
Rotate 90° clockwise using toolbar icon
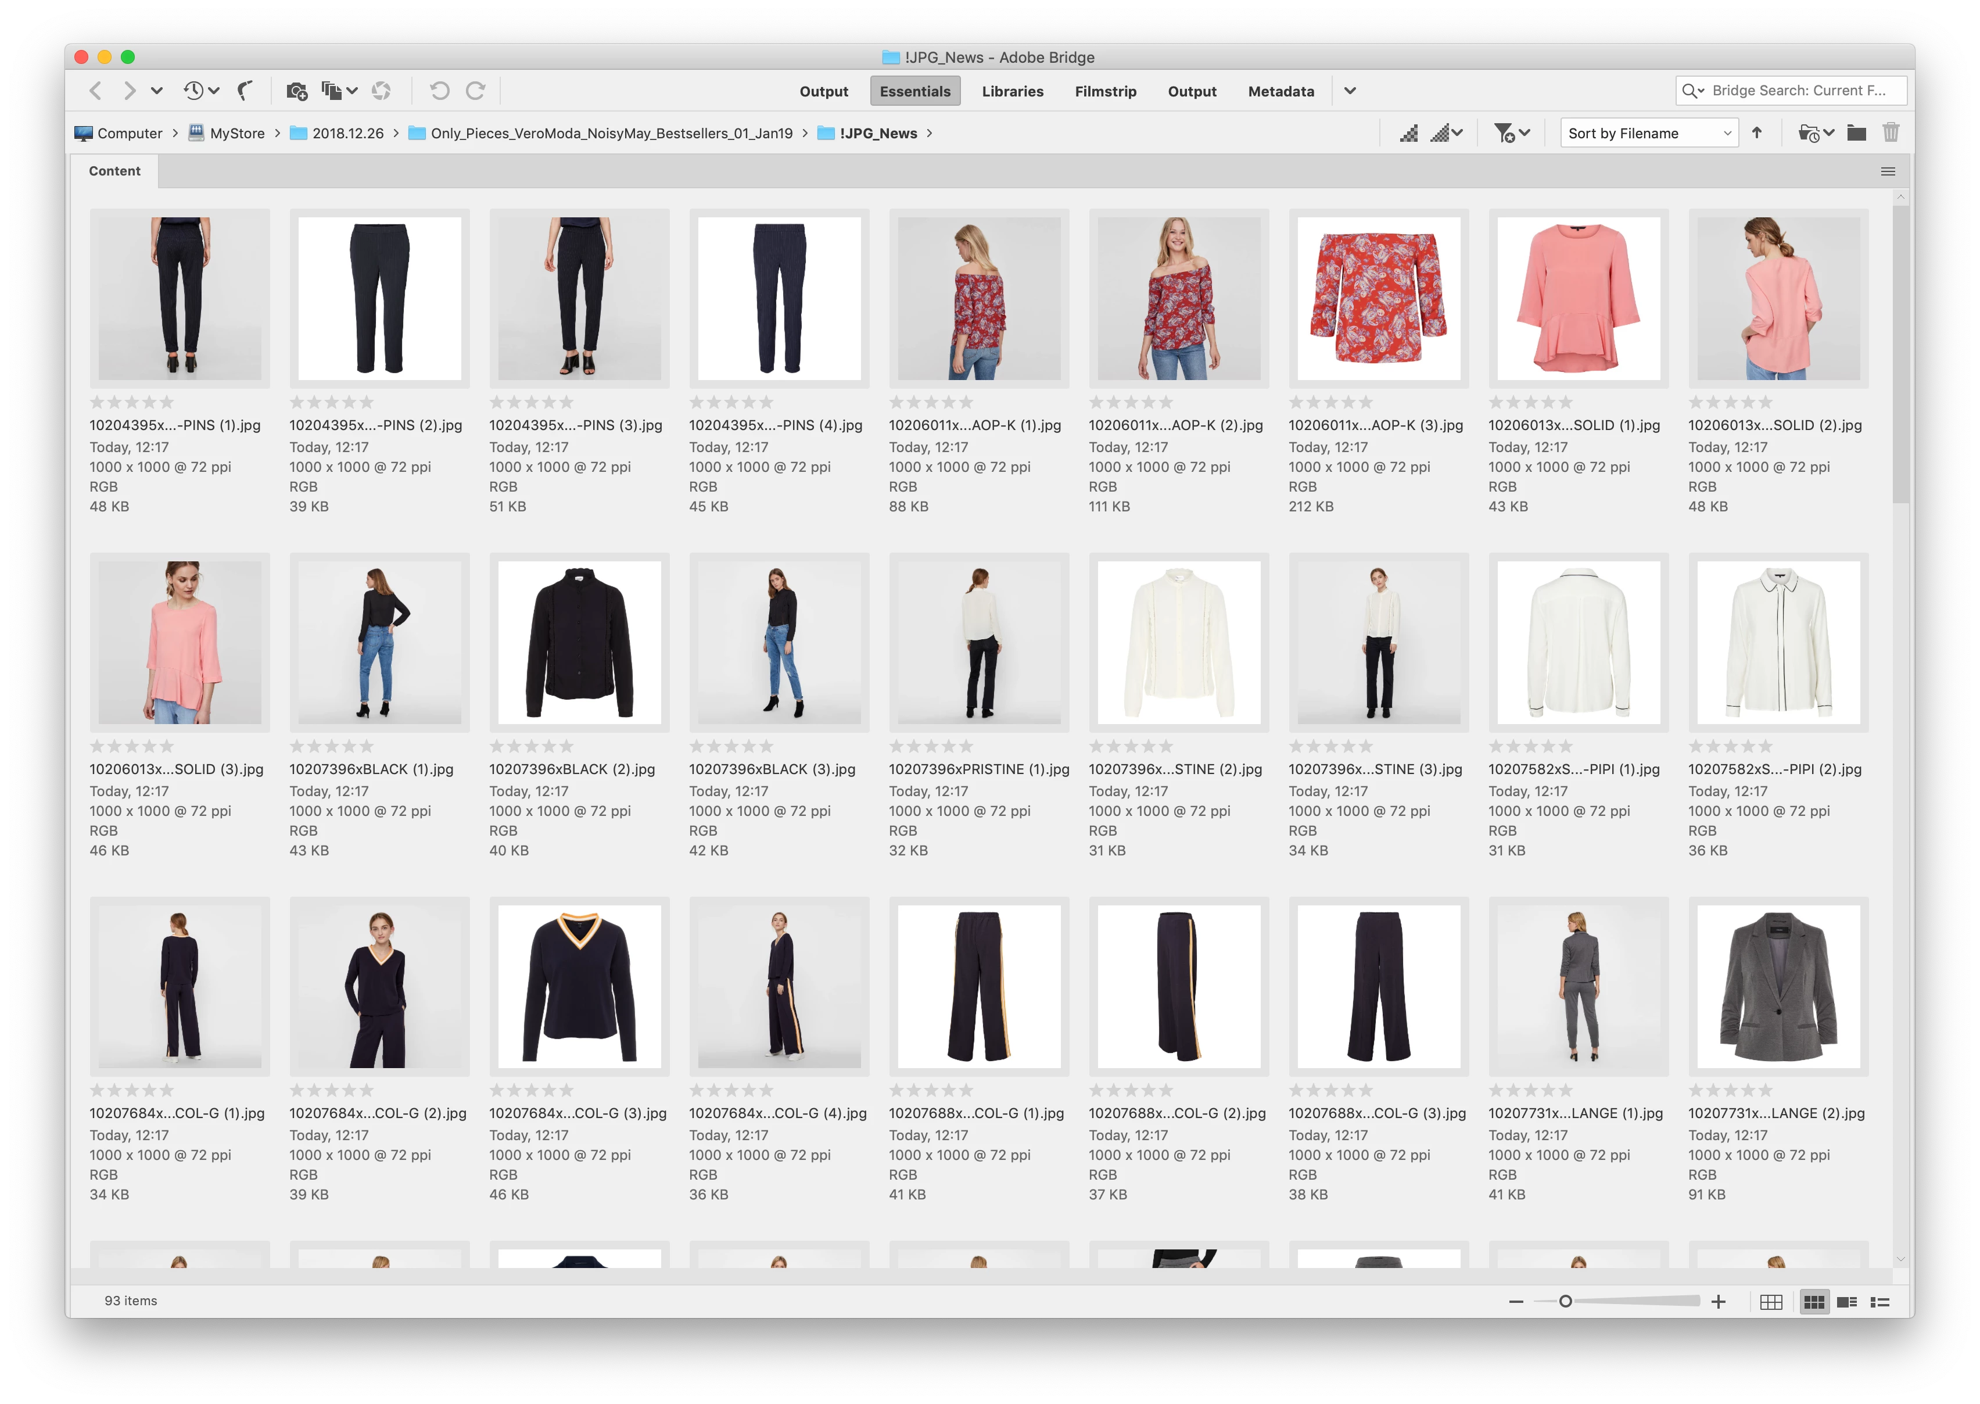pos(475,91)
